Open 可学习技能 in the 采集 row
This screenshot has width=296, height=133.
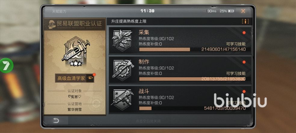tap(236, 44)
